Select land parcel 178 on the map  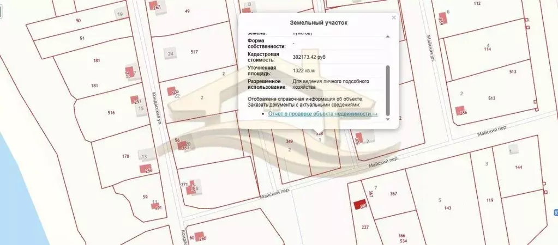click(x=125, y=156)
